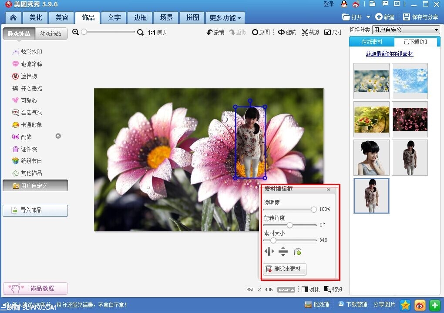
Task: Select 炫彩水印 category
Action: coord(27,52)
